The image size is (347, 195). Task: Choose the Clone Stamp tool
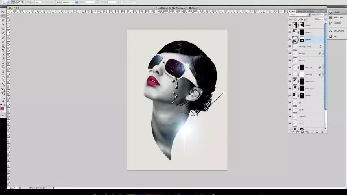click(3, 46)
